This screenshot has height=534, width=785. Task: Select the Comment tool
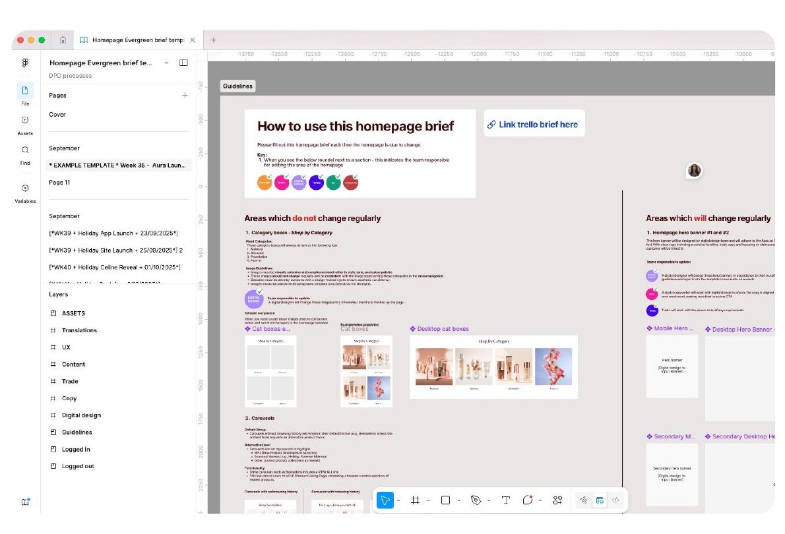click(527, 500)
